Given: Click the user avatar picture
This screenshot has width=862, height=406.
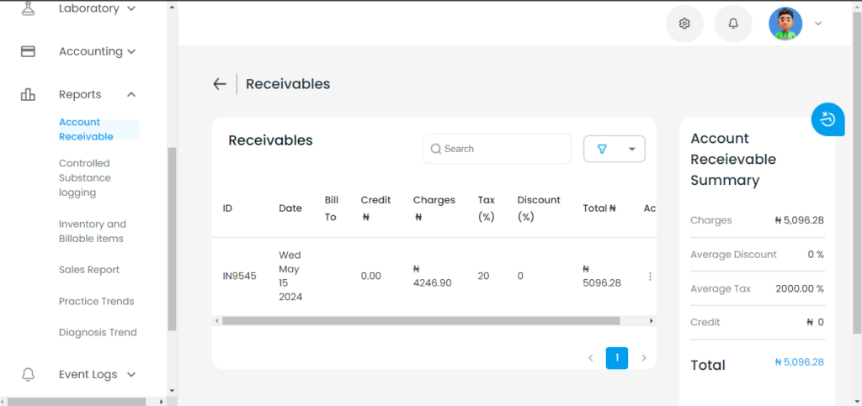Looking at the screenshot, I should (x=785, y=24).
